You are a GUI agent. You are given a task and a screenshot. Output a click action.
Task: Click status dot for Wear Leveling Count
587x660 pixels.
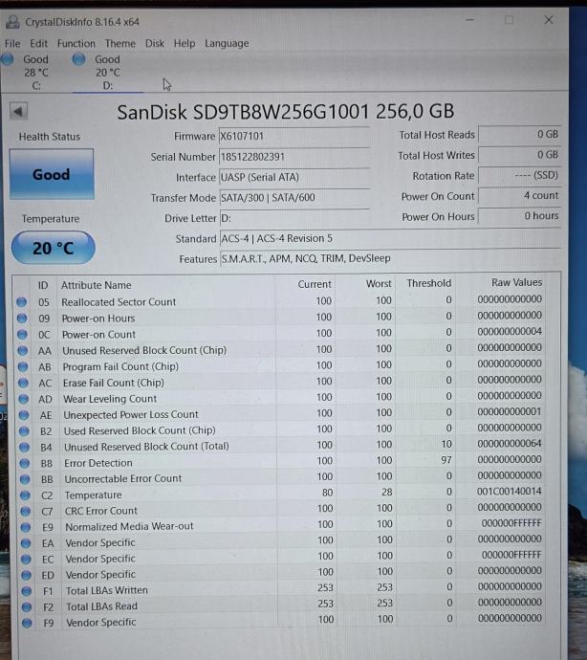click(24, 399)
